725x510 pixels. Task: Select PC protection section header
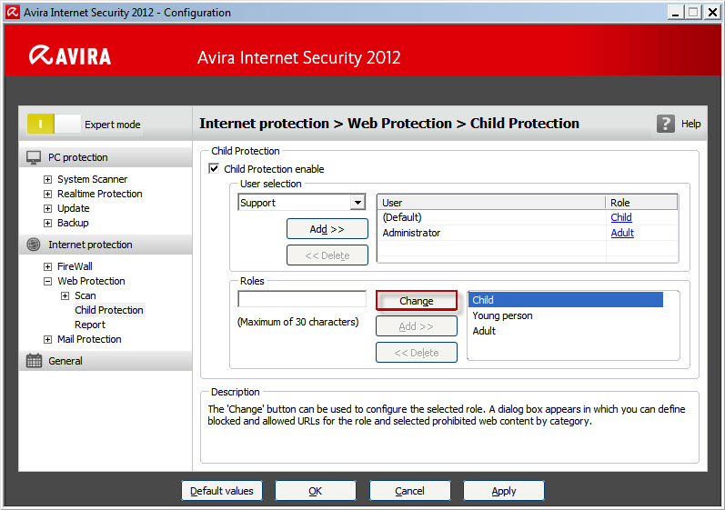tap(106, 157)
